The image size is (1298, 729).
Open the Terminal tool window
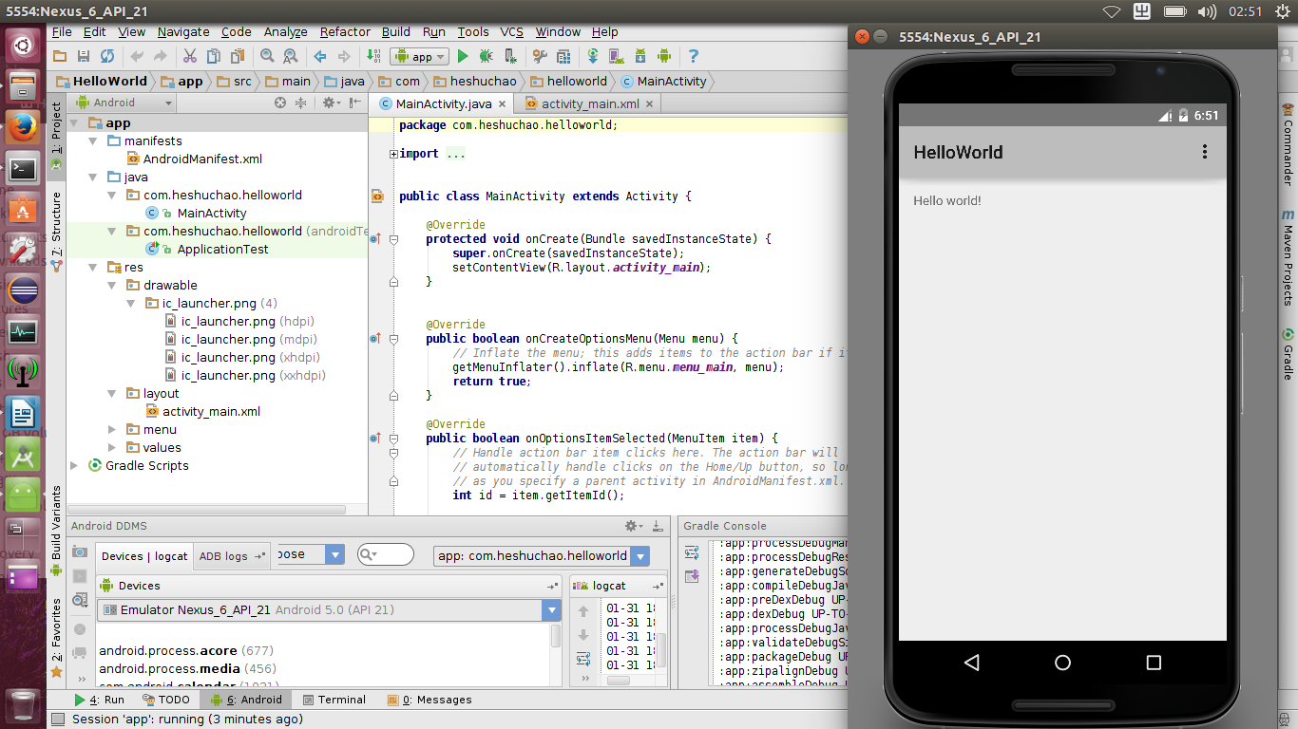[x=334, y=700]
